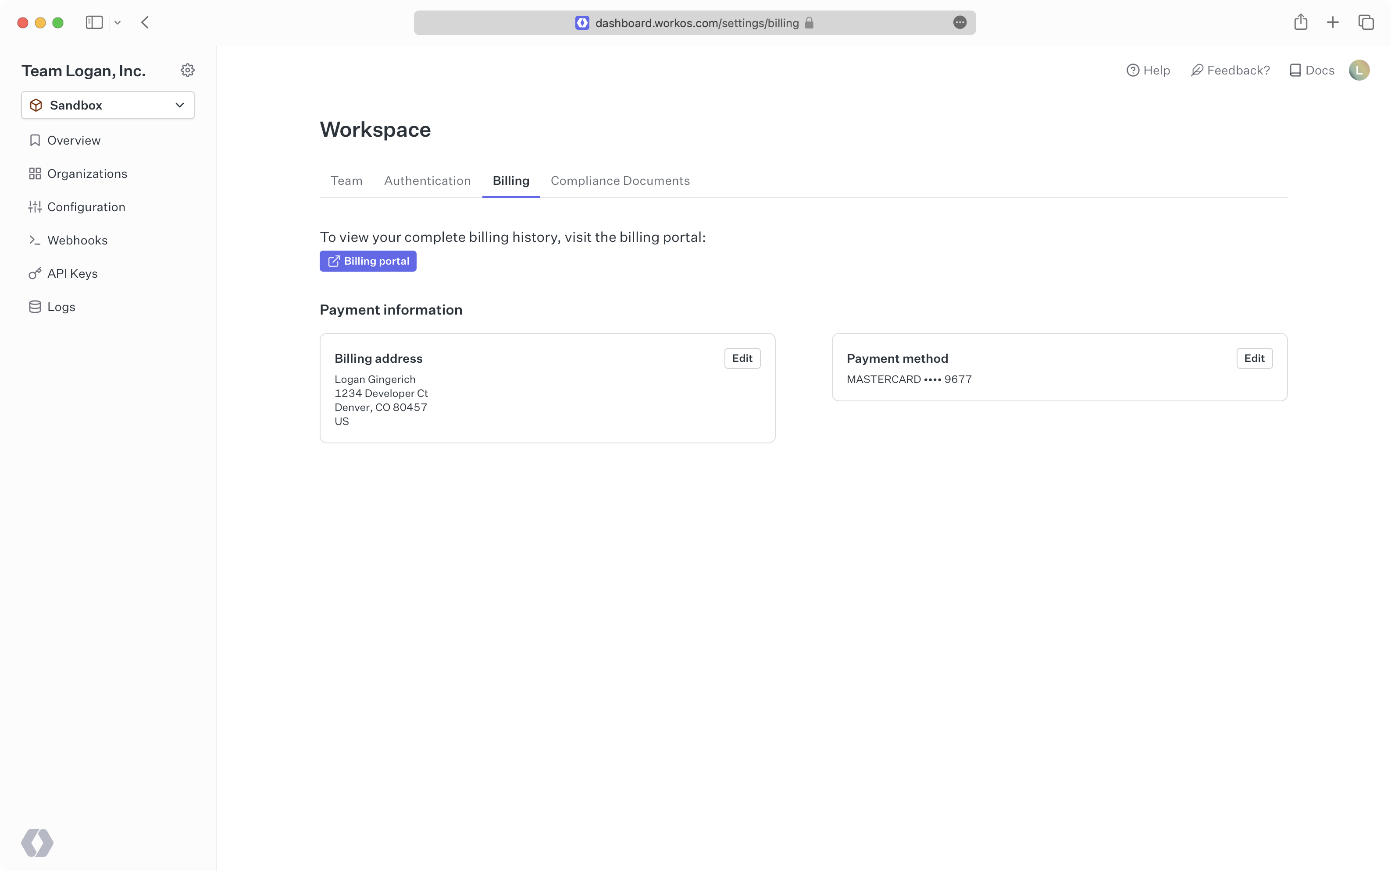Image resolution: width=1391 pixels, height=871 pixels.
Task: Open API Keys via the key icon
Action: (x=35, y=274)
